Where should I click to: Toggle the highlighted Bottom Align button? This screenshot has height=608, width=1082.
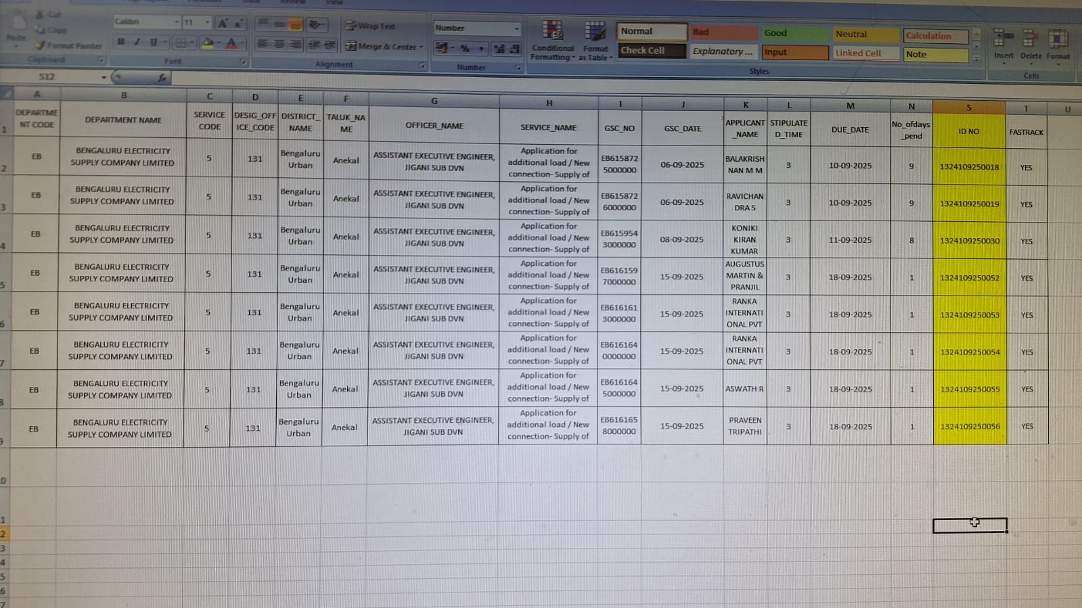point(295,24)
